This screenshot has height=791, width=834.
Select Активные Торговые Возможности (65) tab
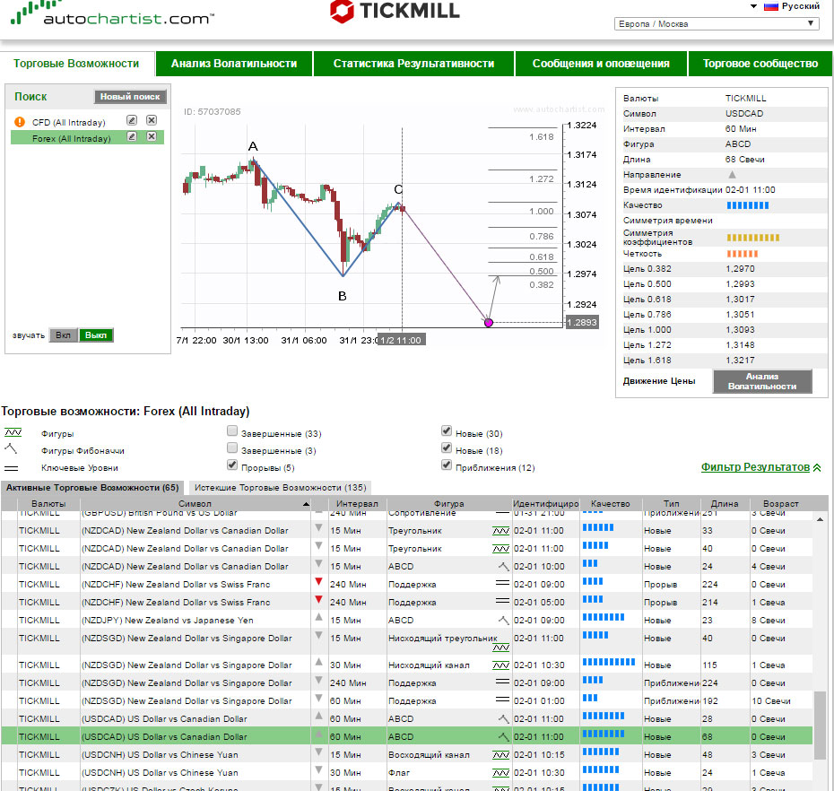[x=92, y=487]
